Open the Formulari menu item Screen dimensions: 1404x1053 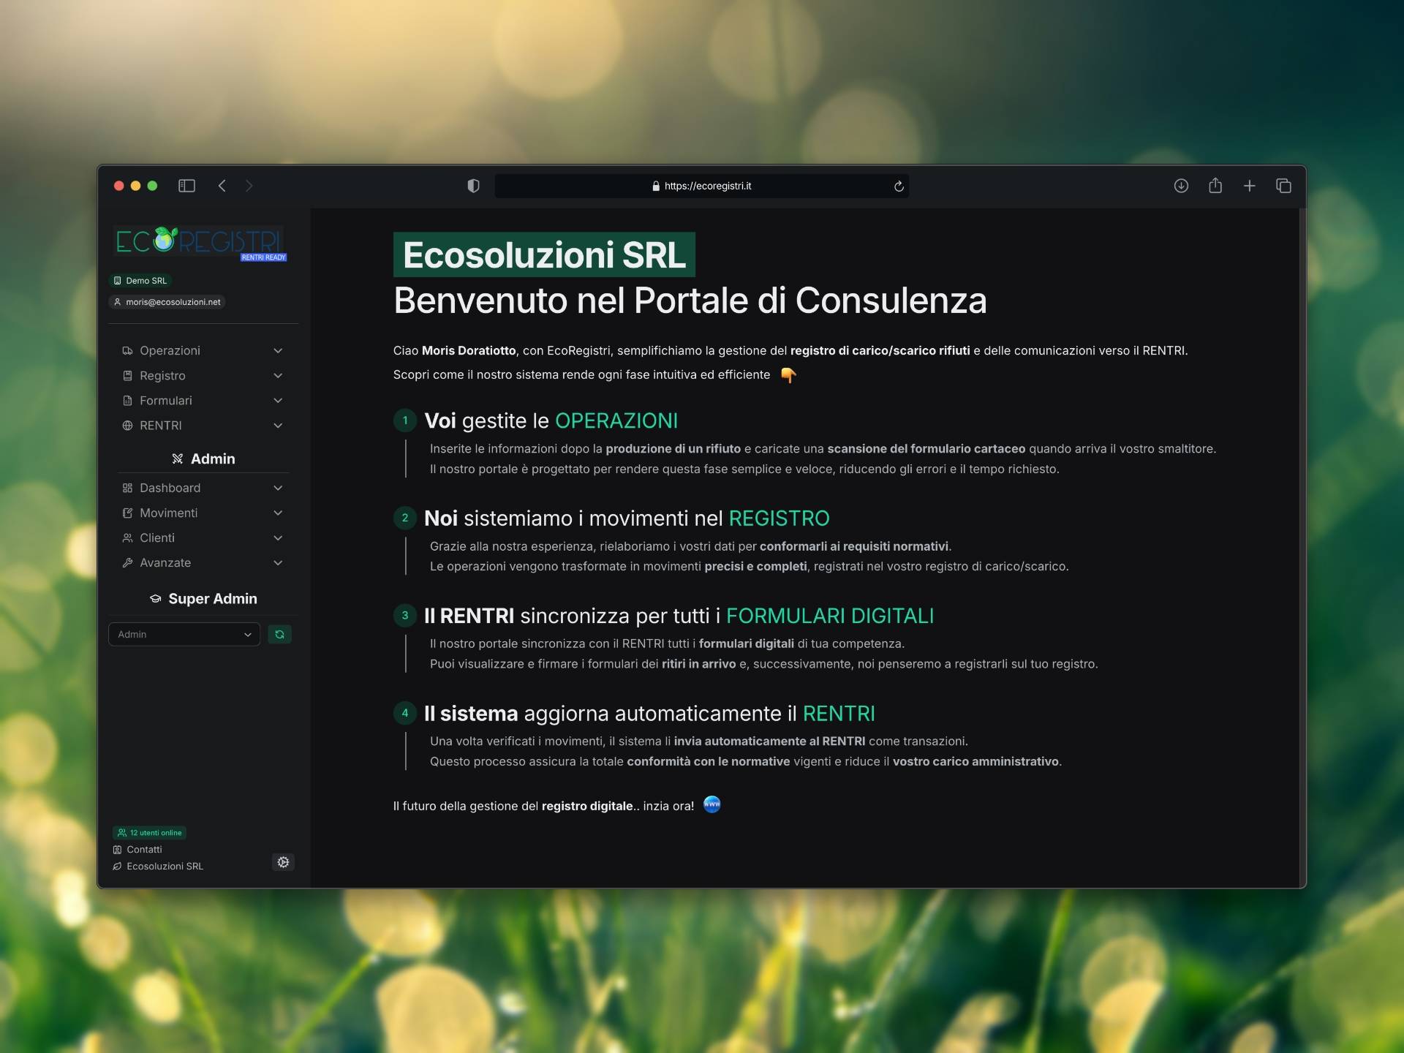click(203, 400)
